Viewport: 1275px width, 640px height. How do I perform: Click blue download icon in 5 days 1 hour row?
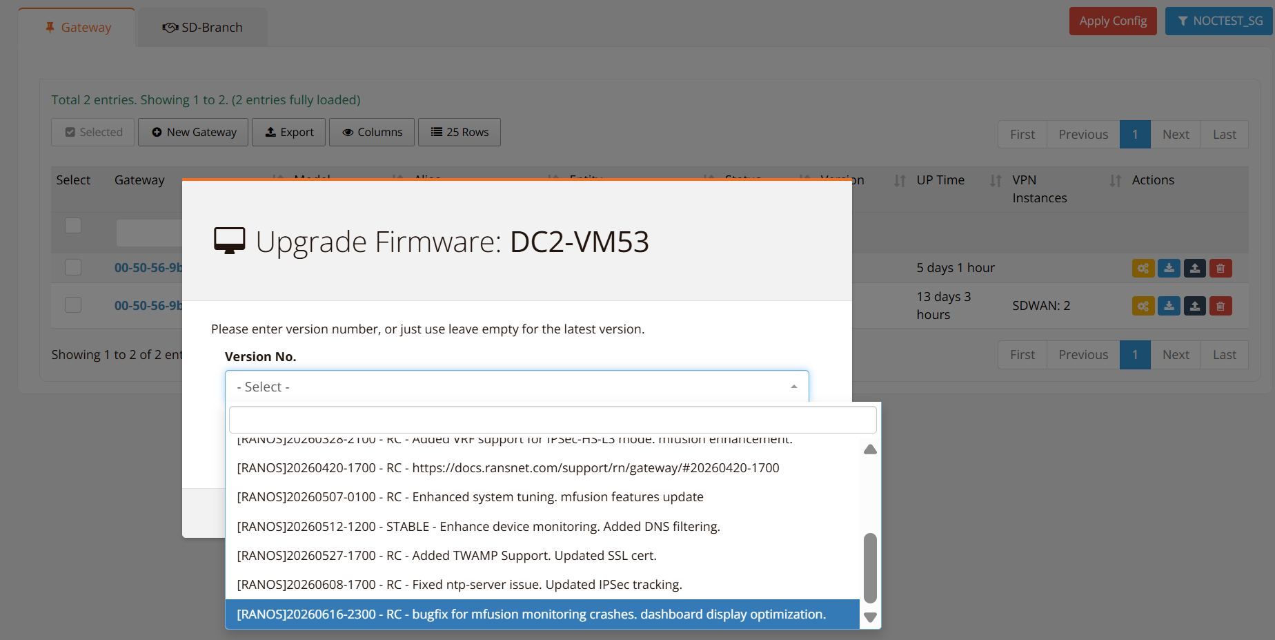(x=1169, y=268)
